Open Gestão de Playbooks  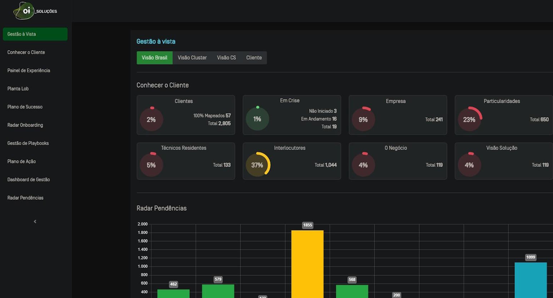[28, 143]
